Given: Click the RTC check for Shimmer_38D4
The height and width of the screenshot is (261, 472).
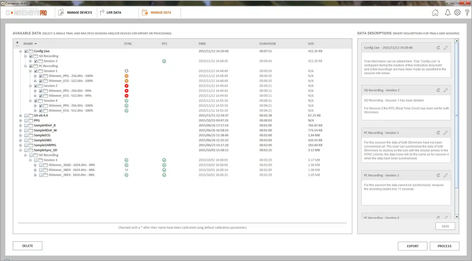Looking at the screenshot, I should pyautogui.click(x=164, y=170).
